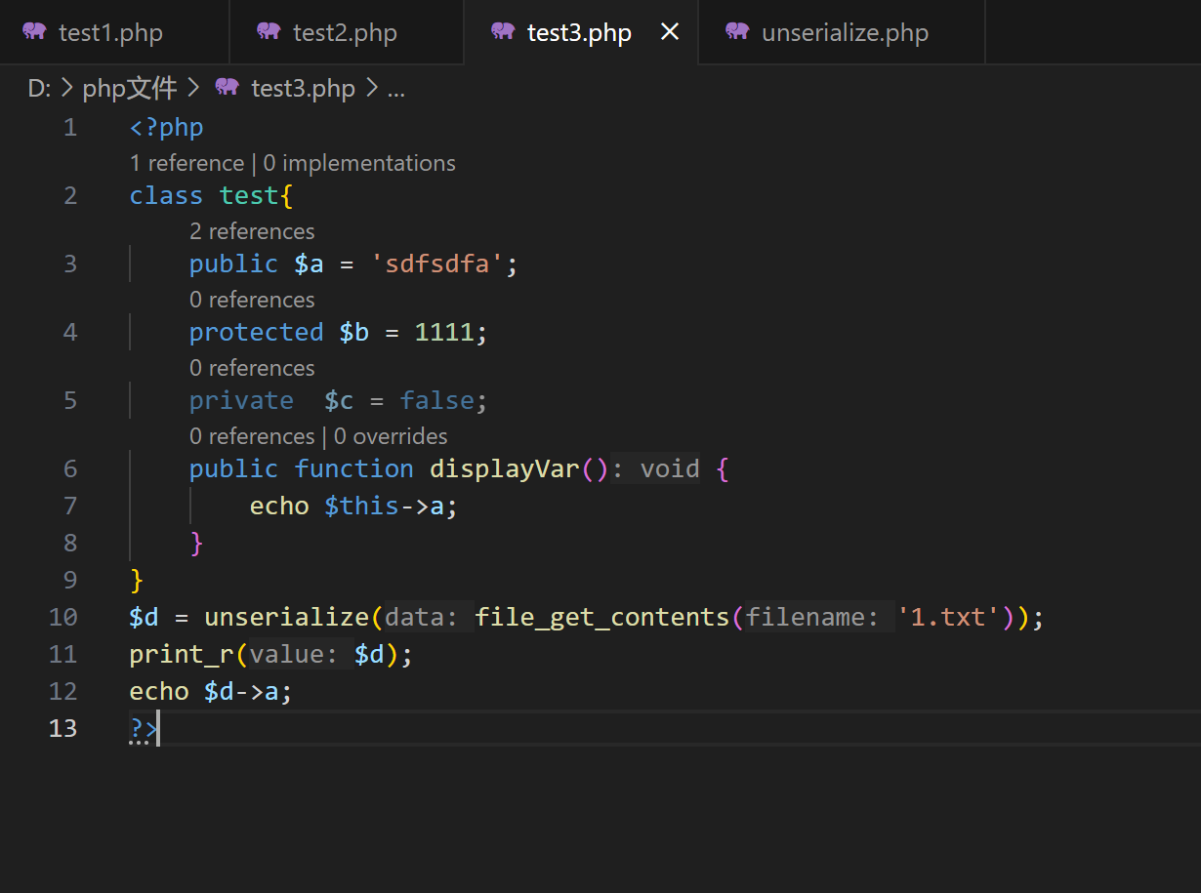Click the class name 'test'
The height and width of the screenshot is (893, 1201).
tap(249, 196)
